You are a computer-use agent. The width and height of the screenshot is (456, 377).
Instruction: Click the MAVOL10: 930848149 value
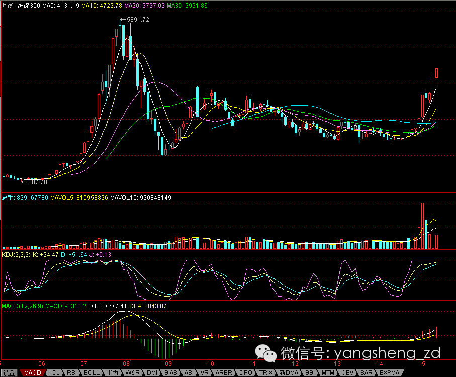(141, 198)
